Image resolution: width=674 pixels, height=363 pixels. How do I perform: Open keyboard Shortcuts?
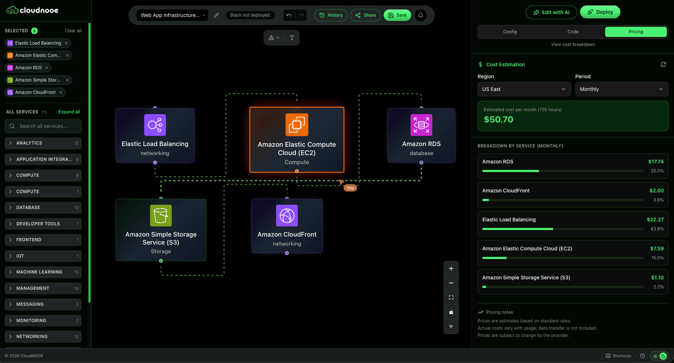pos(619,356)
